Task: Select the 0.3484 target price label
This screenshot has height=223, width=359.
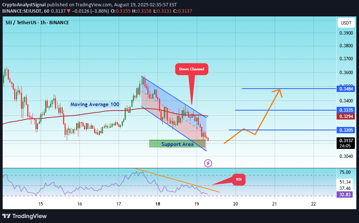Action: 346,89
